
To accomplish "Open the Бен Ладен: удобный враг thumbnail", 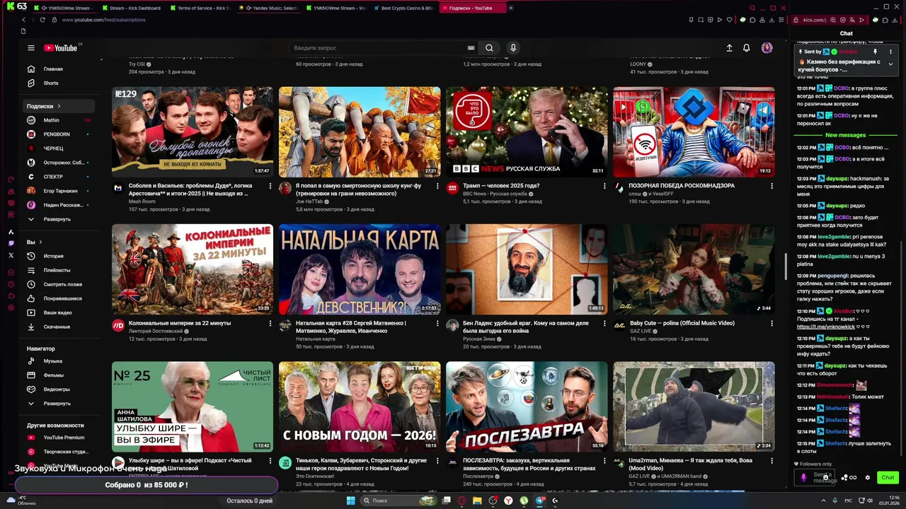I will [527, 269].
